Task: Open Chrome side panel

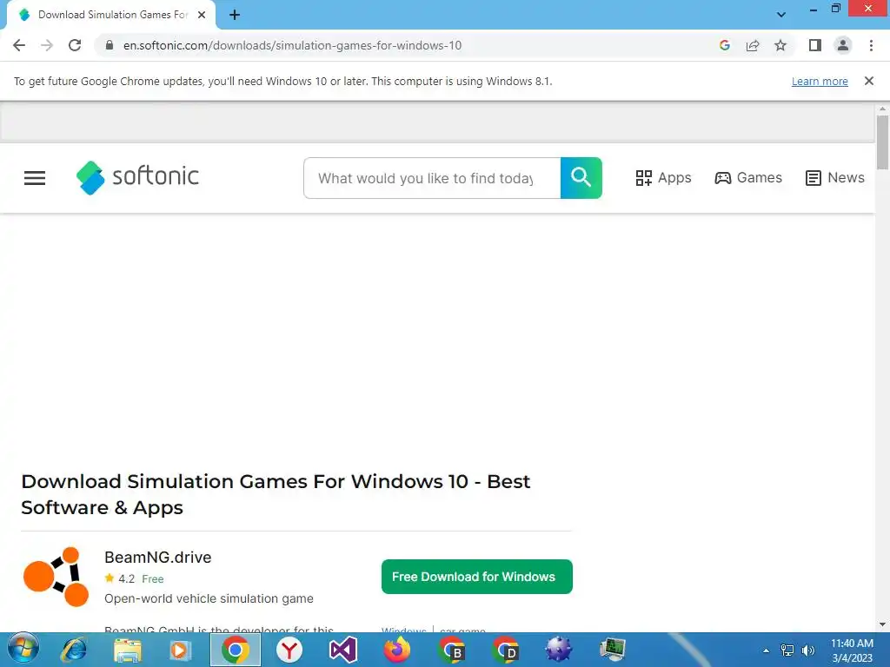Action: [x=815, y=45]
